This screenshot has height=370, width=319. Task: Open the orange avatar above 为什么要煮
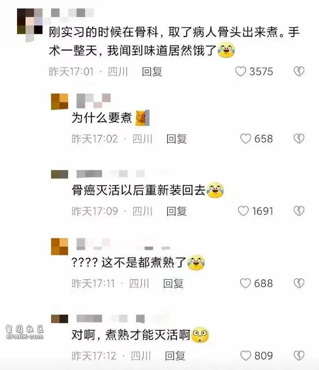point(60,102)
